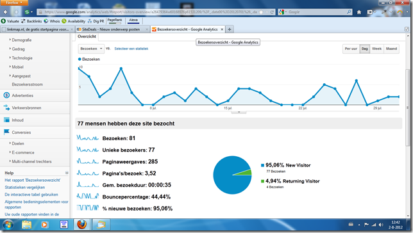Click the volume icon in system tray
Viewport: 413px width, 233px height.
coord(381,225)
